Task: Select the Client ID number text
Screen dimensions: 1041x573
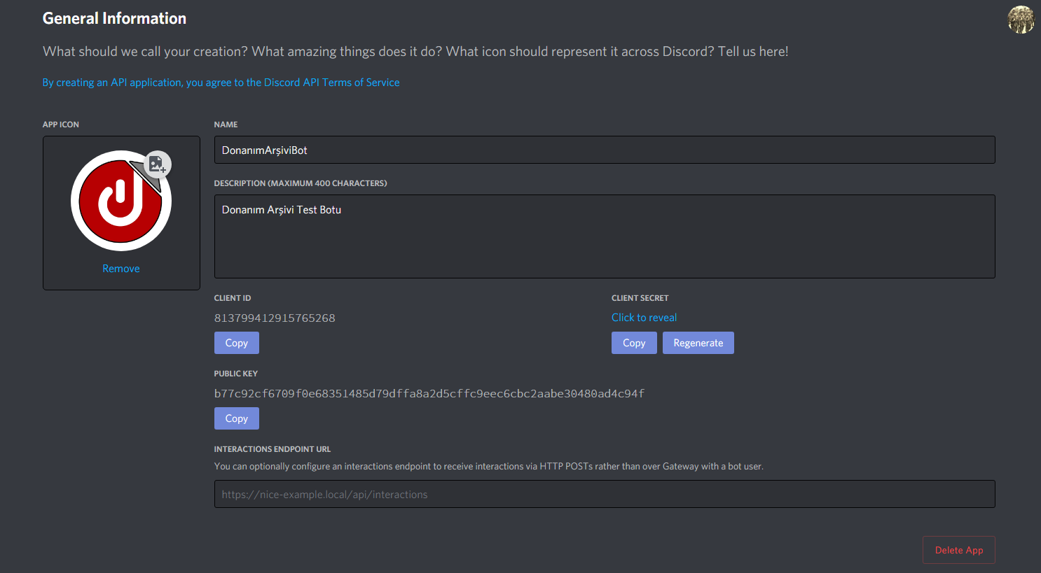Action: [275, 318]
